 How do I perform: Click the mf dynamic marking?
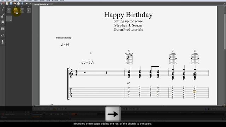pyautogui.click(x=128, y=83)
